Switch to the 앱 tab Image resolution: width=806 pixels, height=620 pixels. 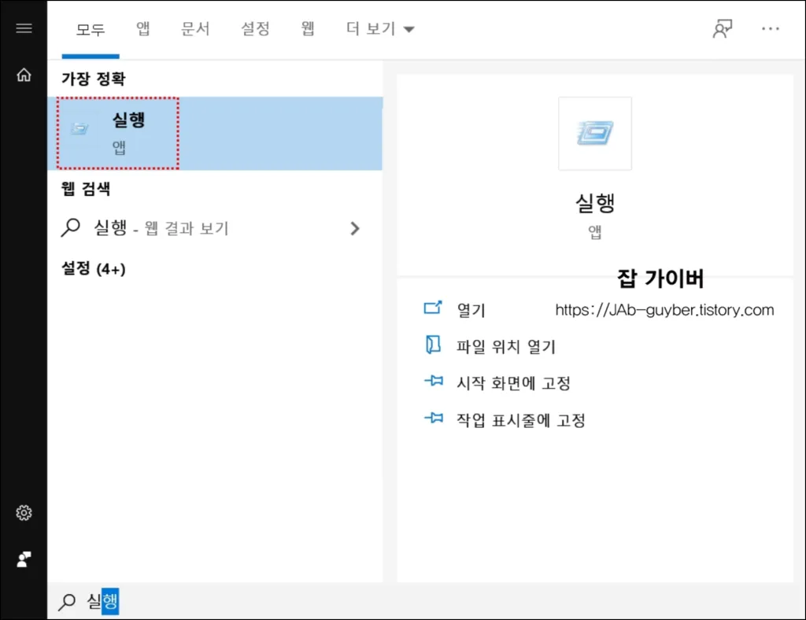click(x=143, y=28)
